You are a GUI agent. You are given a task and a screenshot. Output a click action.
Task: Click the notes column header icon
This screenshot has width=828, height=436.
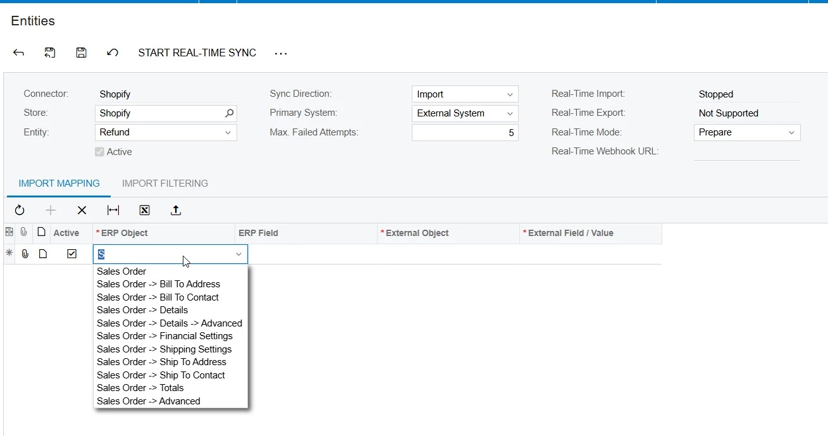(41, 232)
